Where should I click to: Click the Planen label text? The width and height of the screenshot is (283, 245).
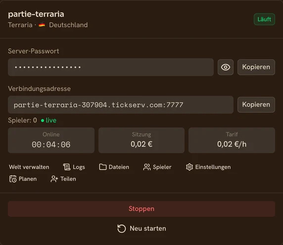pyautogui.click(x=28, y=179)
